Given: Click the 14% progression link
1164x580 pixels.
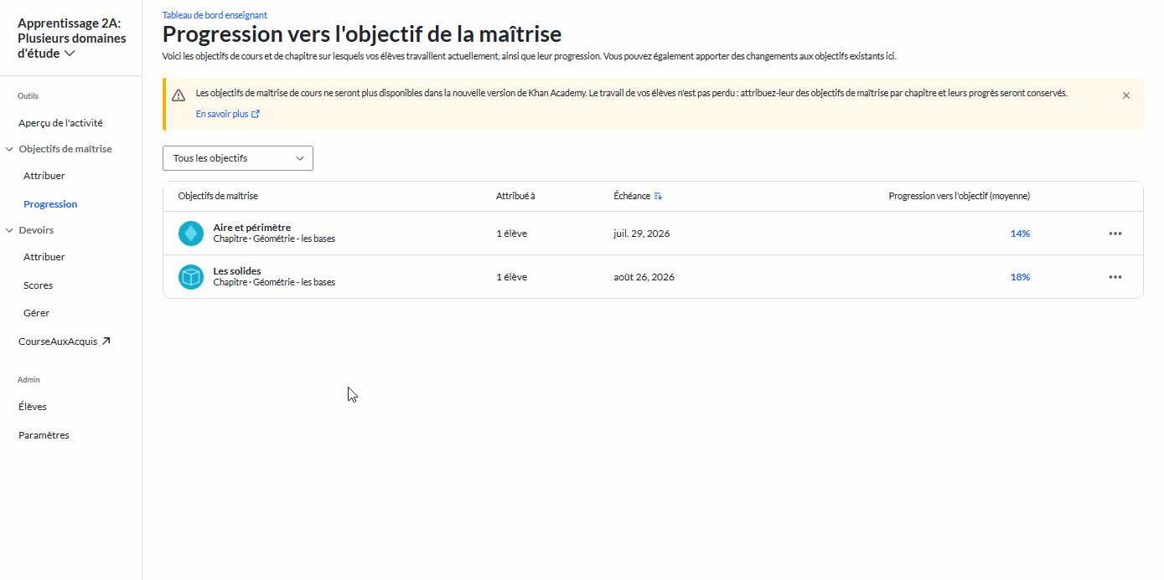Looking at the screenshot, I should pos(1020,234).
